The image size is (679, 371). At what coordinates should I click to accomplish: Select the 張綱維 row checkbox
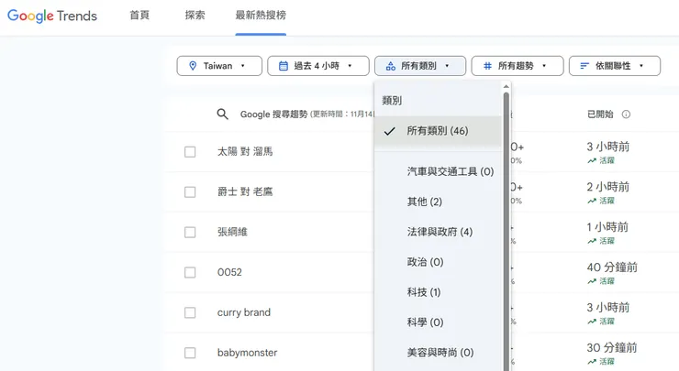coord(190,232)
